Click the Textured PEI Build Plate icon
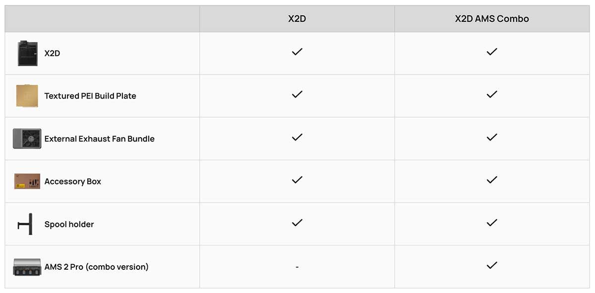The width and height of the screenshot is (595, 293). coord(27,96)
